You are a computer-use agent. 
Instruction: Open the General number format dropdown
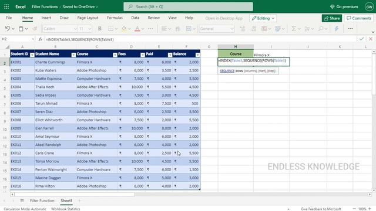[231, 29]
